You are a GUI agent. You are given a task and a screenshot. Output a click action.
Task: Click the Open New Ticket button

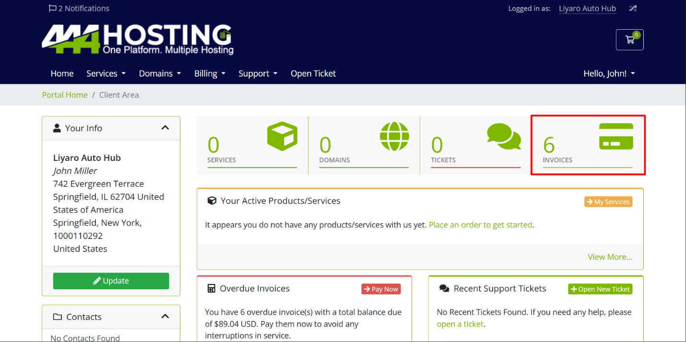(600, 289)
